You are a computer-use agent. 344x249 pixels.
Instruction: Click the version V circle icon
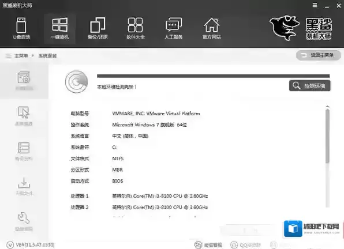click(x=10, y=244)
